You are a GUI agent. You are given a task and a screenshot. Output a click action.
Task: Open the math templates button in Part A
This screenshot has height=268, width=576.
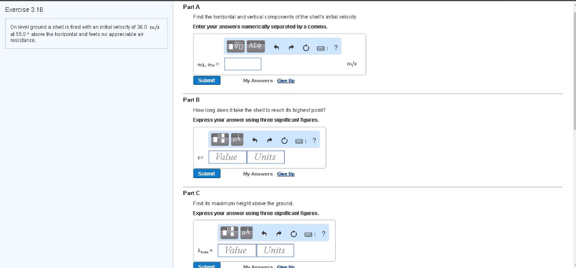(x=236, y=47)
